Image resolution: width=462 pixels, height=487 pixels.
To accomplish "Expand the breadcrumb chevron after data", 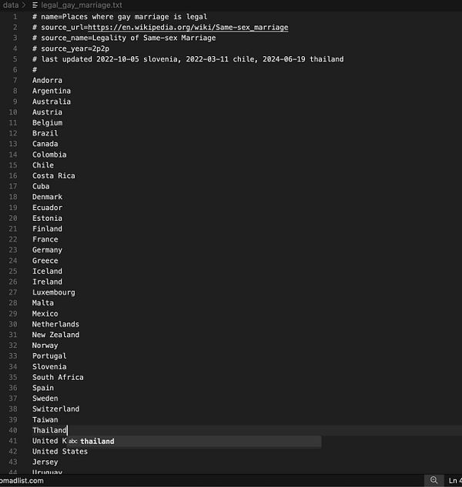I will pyautogui.click(x=24, y=5).
